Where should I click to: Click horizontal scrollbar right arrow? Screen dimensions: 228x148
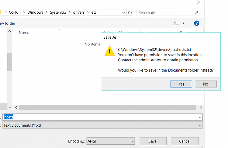tap(201, 107)
